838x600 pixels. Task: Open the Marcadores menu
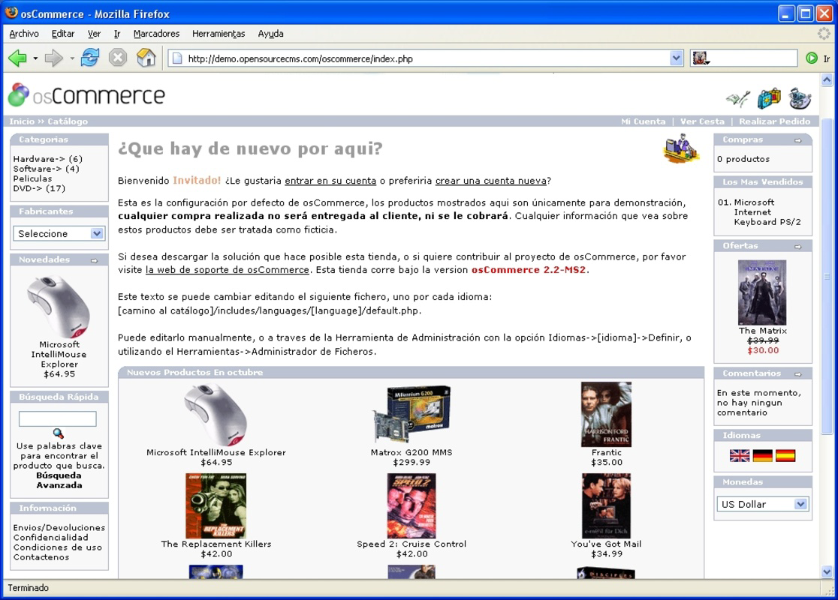pyautogui.click(x=157, y=34)
